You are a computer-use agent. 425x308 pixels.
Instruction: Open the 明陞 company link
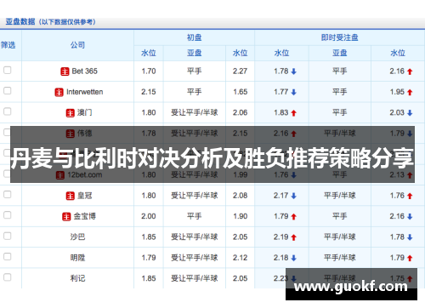point(77,258)
